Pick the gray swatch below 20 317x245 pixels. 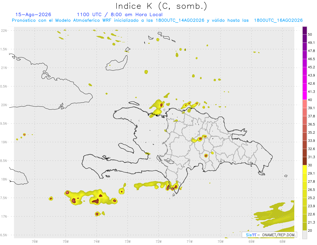point(305,235)
